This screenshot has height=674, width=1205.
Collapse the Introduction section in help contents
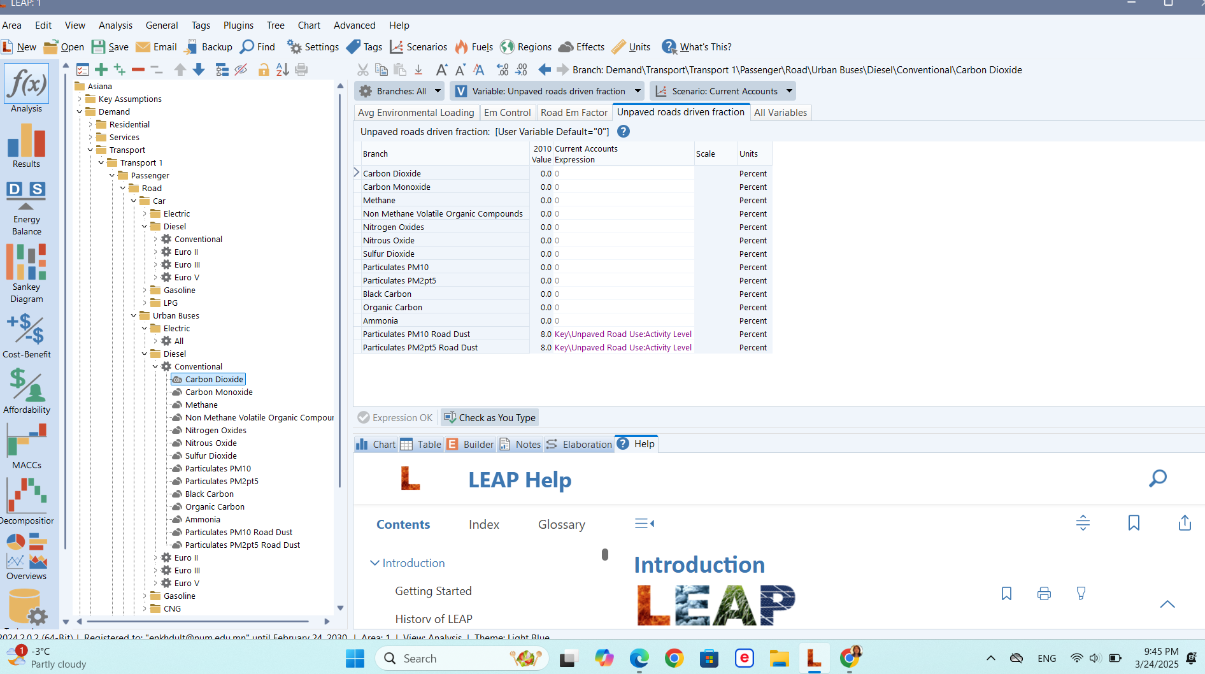pos(374,563)
